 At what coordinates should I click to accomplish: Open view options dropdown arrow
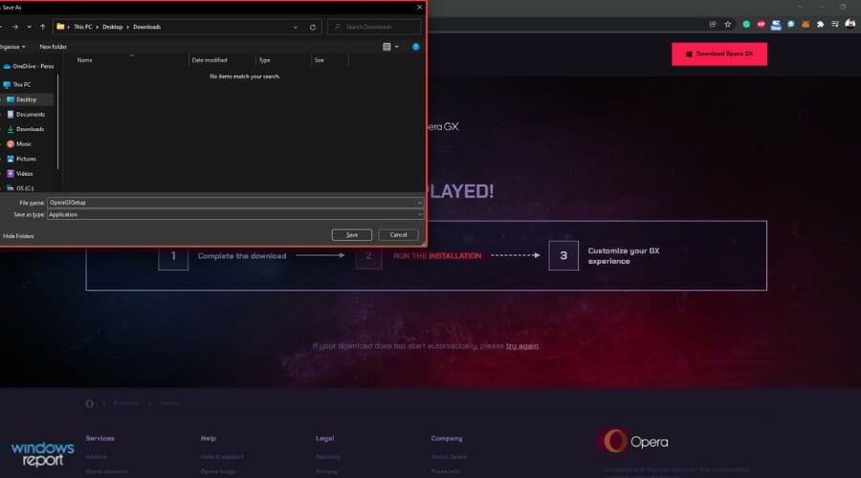pyautogui.click(x=396, y=47)
